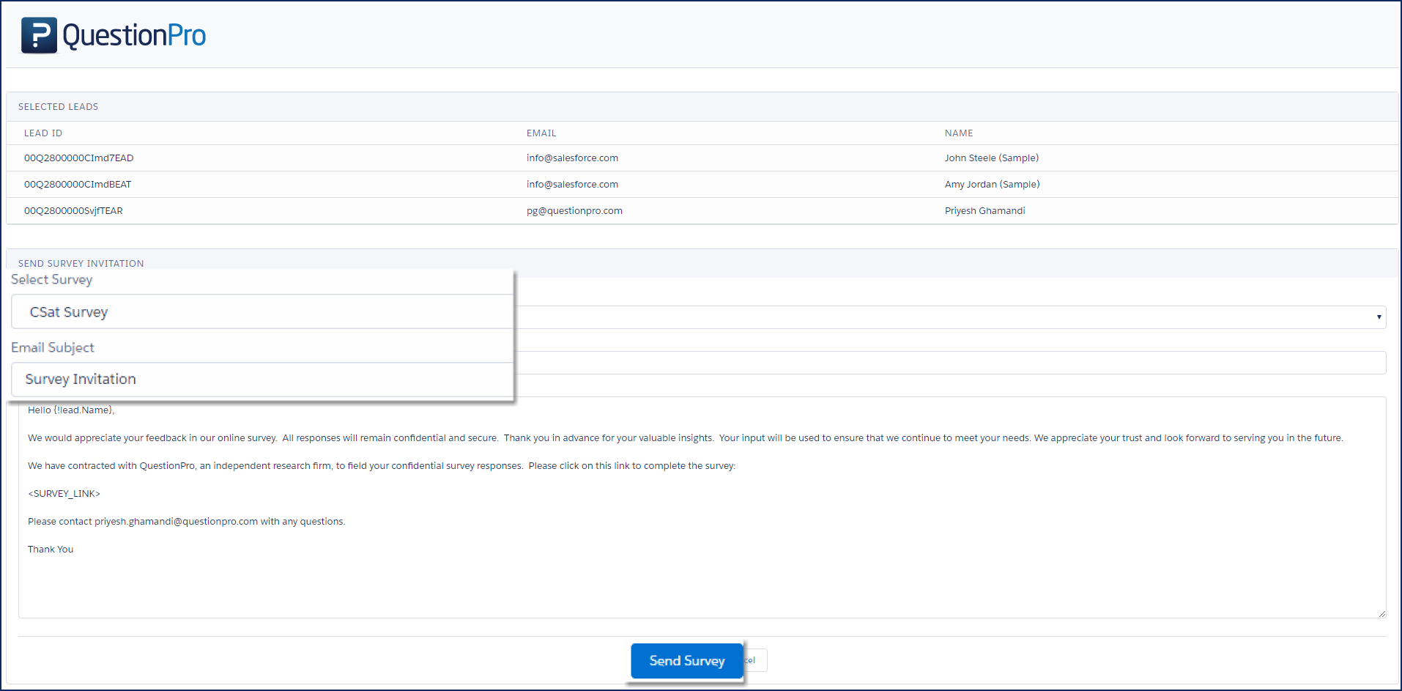The image size is (1402, 691).
Task: Click the priyesh.ghamandi@questionpro.com contact text
Action: (x=176, y=522)
